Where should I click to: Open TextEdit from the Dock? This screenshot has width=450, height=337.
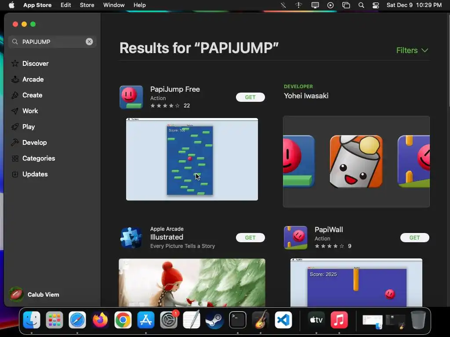(x=192, y=320)
